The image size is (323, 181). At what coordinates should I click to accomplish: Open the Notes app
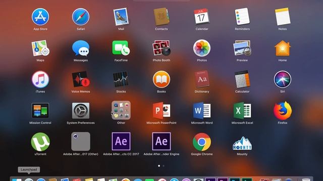pyautogui.click(x=283, y=17)
